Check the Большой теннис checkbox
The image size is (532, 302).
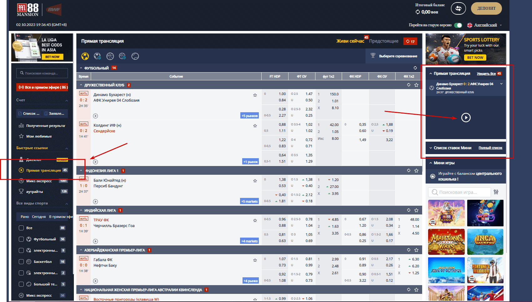(x=21, y=284)
